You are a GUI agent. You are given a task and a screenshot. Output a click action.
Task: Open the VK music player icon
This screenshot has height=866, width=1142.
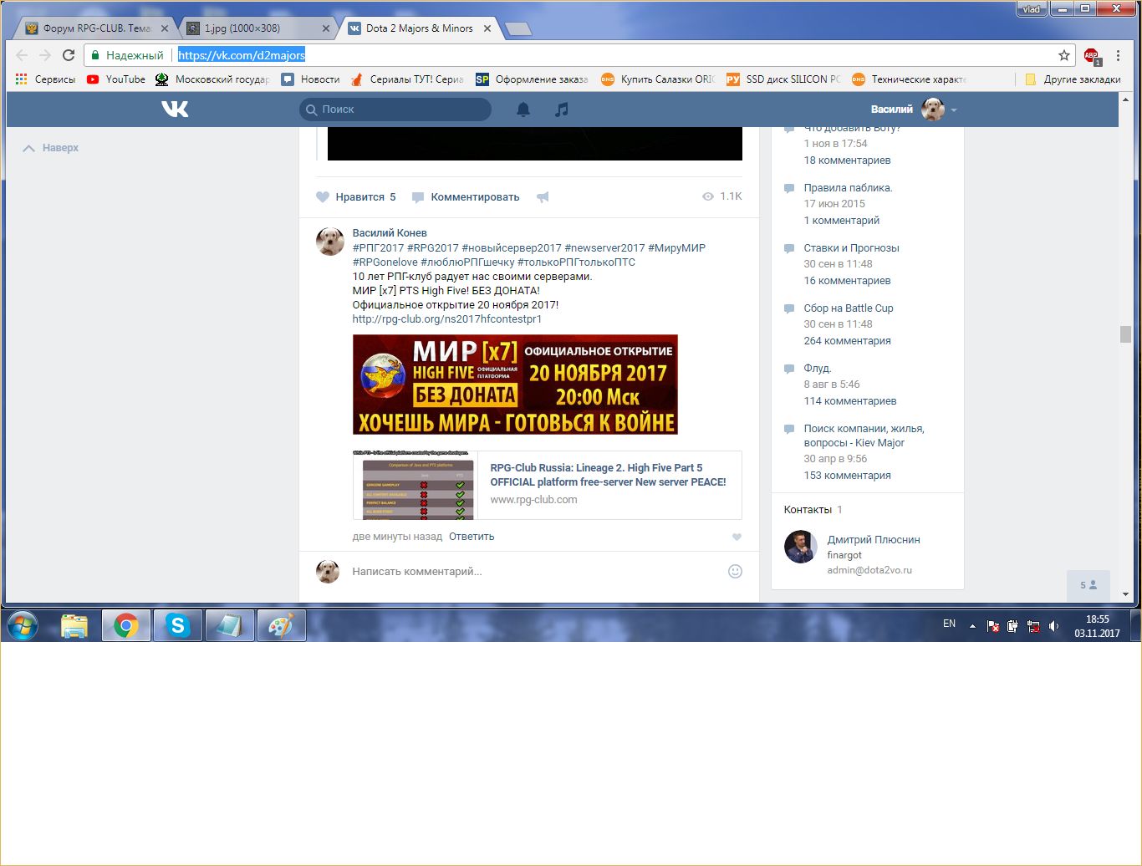click(562, 110)
